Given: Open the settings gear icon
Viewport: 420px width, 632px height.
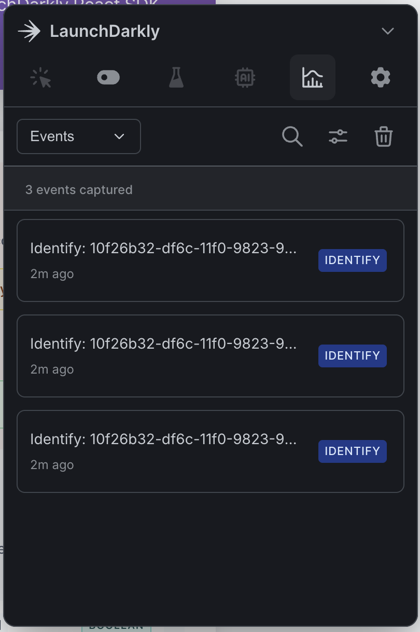Looking at the screenshot, I should [x=380, y=77].
